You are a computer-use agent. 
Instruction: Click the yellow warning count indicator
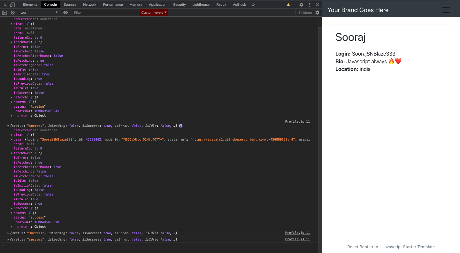289,5
